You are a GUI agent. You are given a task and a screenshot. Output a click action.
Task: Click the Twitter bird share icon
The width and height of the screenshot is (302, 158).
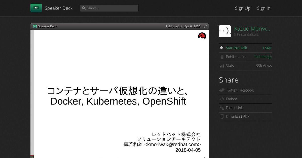point(222,90)
